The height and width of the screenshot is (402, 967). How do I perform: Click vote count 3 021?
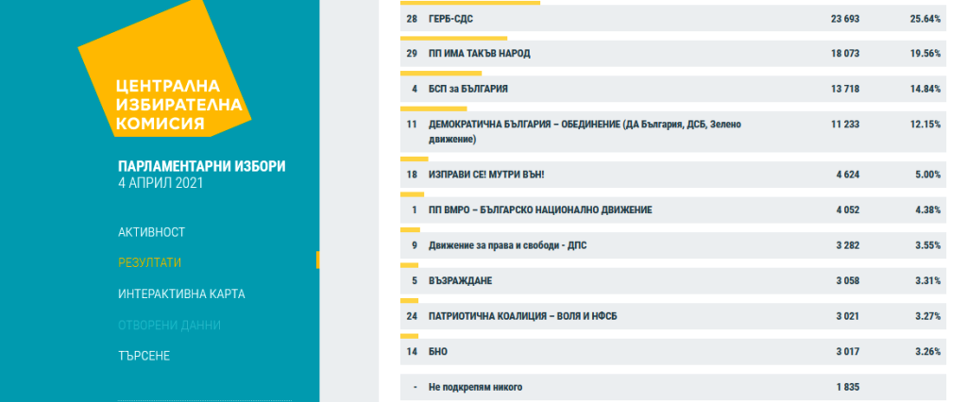point(847,316)
